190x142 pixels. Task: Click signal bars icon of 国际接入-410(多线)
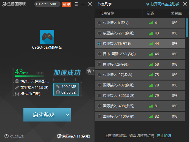[151, 116]
